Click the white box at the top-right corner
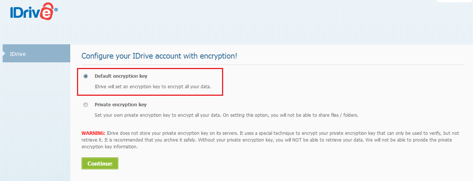 pyautogui.click(x=455, y=1)
